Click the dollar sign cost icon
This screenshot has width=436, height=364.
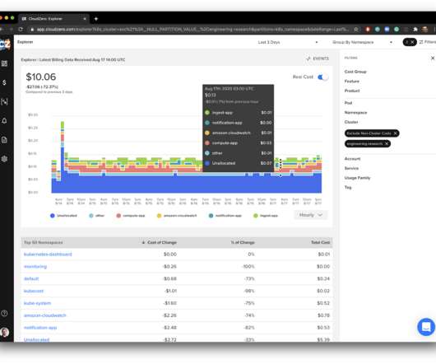tap(4, 82)
